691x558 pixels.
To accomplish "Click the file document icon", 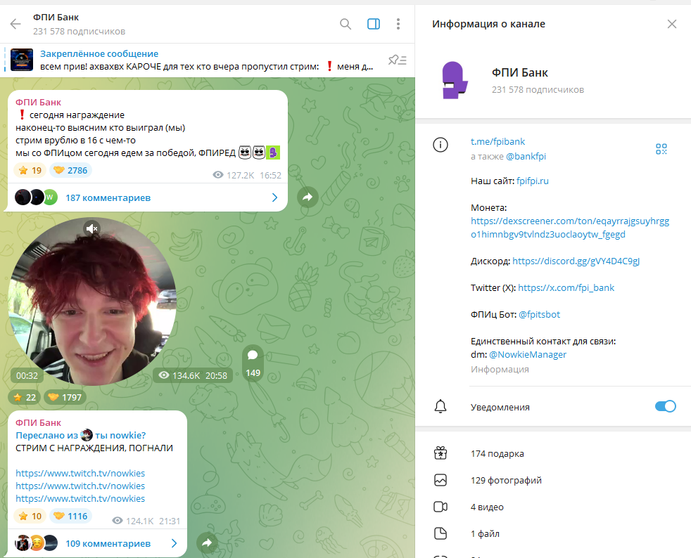I will click(440, 533).
